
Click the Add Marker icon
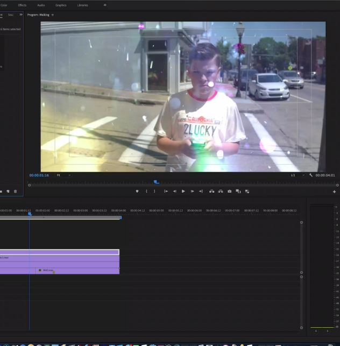coord(137,191)
